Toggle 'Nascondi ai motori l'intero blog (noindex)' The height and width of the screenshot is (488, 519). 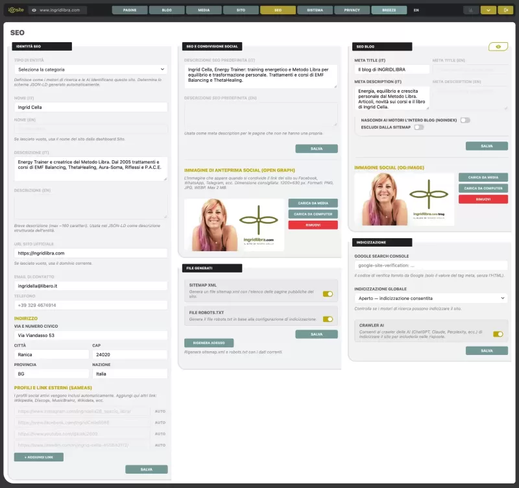pyautogui.click(x=465, y=120)
